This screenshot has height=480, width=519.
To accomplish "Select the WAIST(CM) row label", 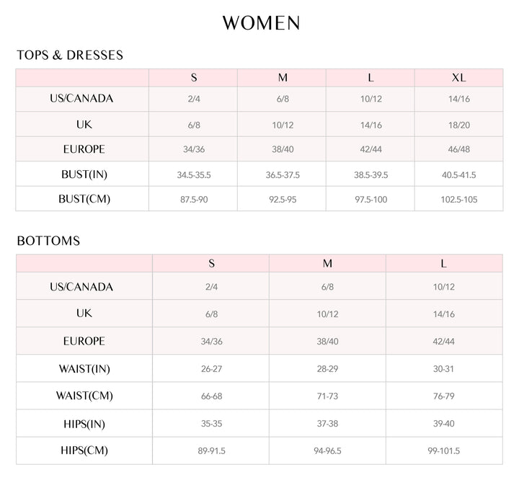I will (84, 396).
